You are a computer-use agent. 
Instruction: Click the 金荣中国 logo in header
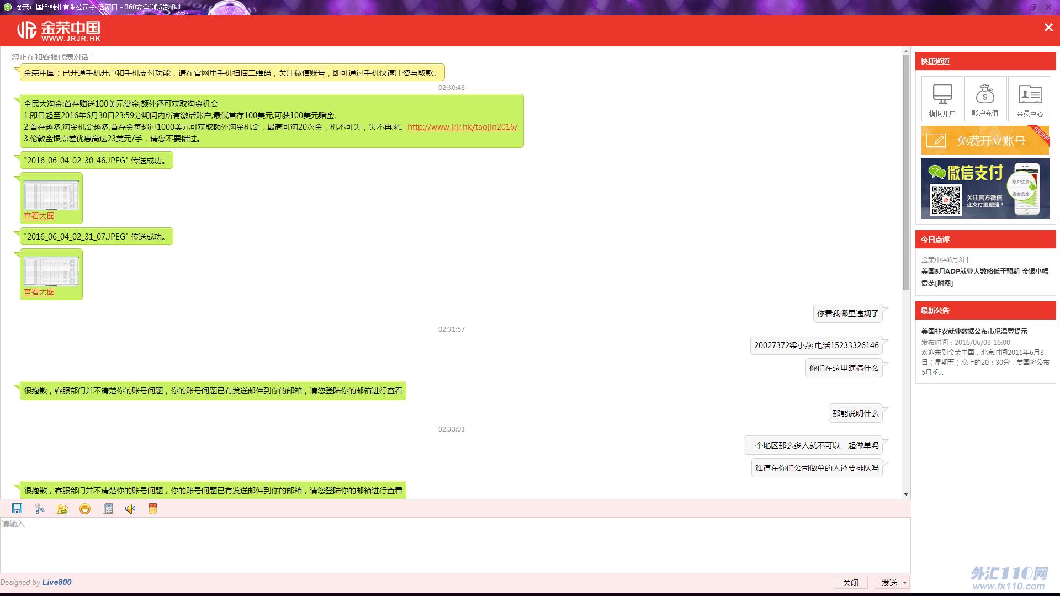[59, 31]
